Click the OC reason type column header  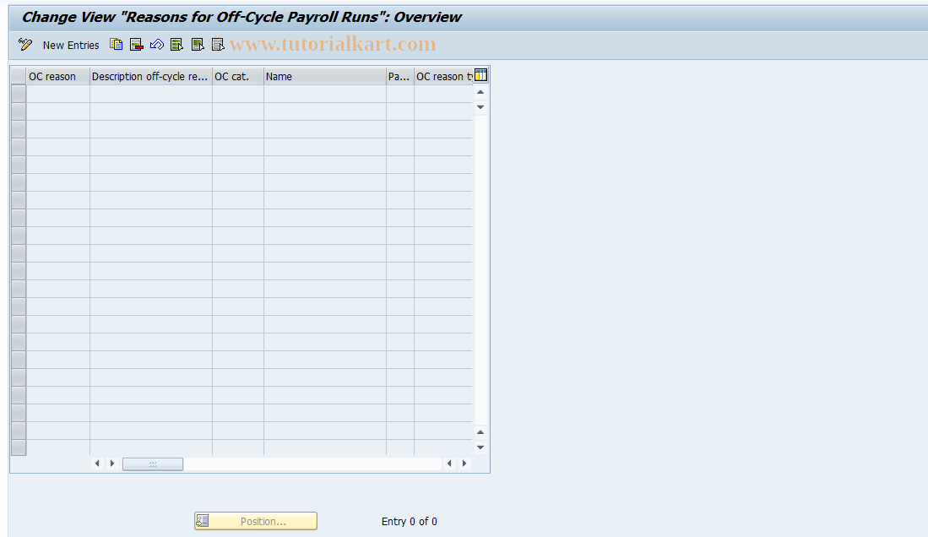443,76
